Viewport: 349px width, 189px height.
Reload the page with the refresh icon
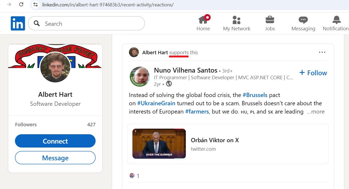(x=21, y=5)
